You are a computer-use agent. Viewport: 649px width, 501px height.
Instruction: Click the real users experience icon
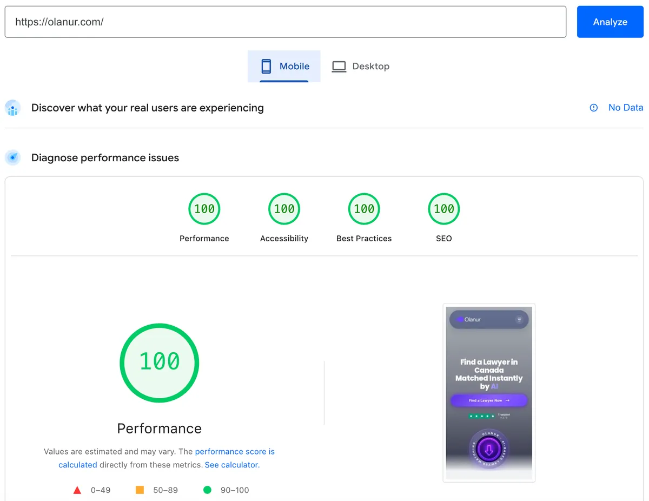tap(12, 108)
